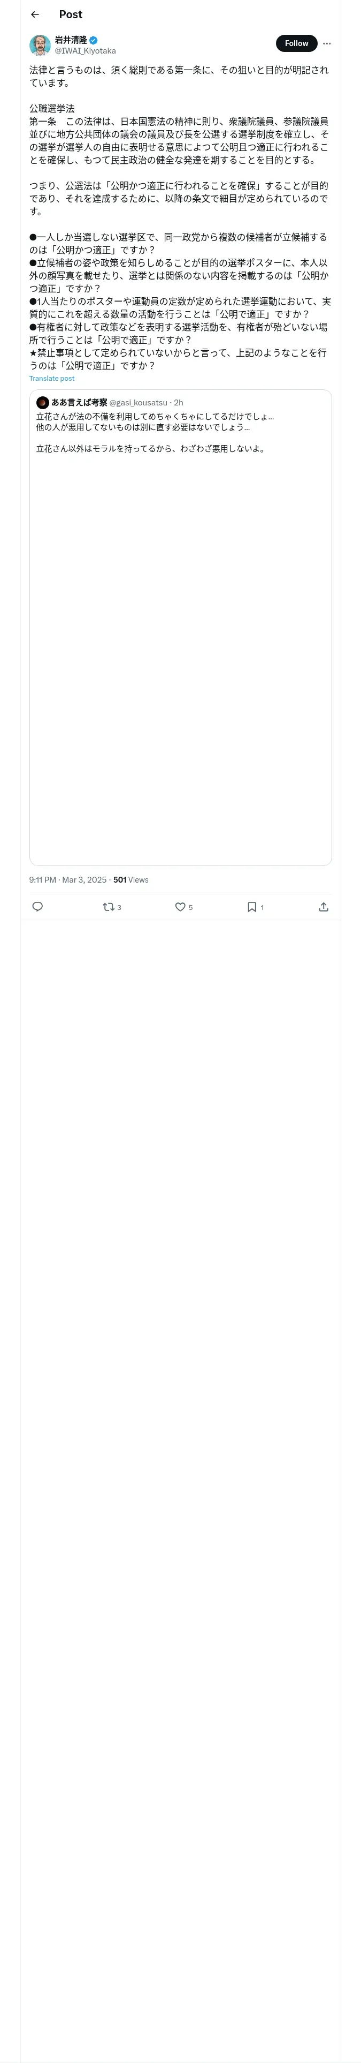Viewport: 361px width, 2063px height.
Task: Open 岩井清隆's profile picture
Action: click(40, 45)
